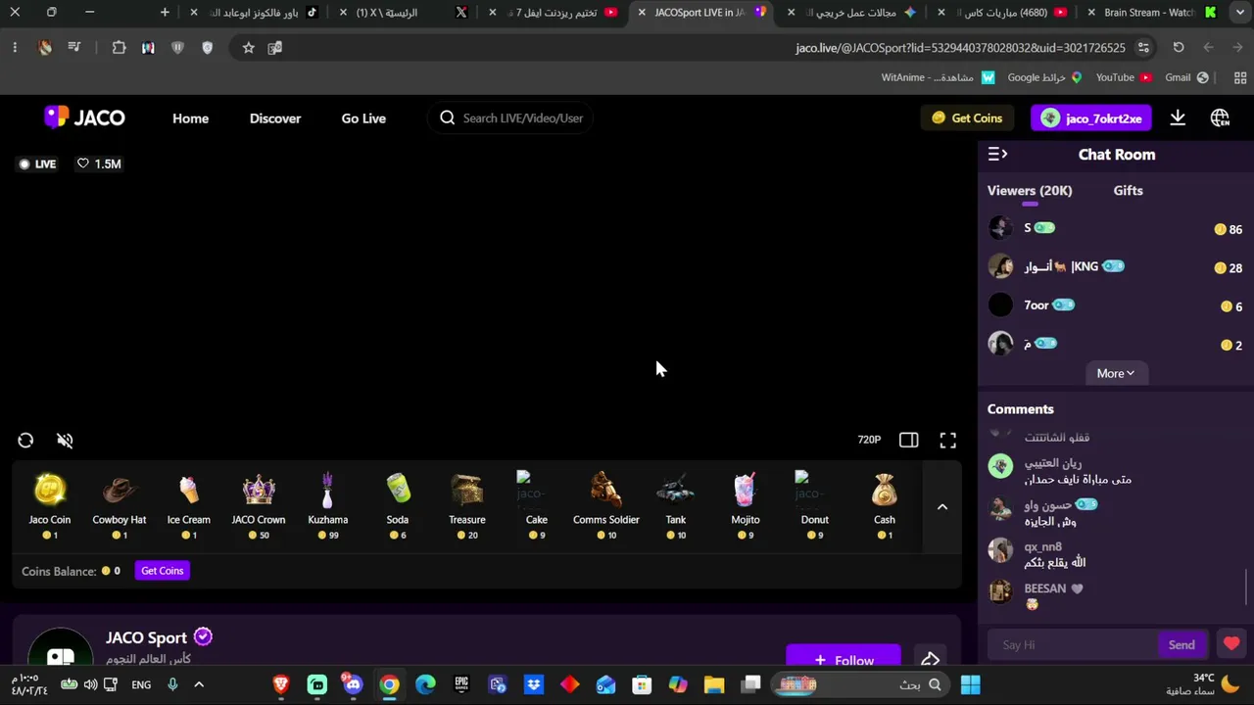The height and width of the screenshot is (705, 1254).
Task: Click the Windows taskbar search box
Action: pyautogui.click(x=862, y=684)
